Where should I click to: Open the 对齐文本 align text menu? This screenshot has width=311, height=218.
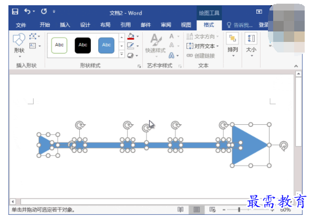coord(202,46)
